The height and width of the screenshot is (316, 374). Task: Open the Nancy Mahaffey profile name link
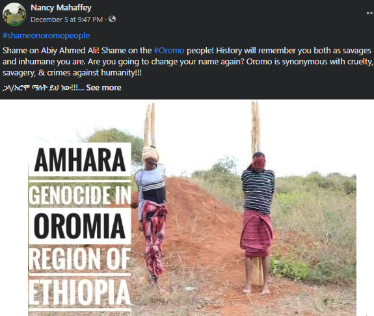pos(61,8)
